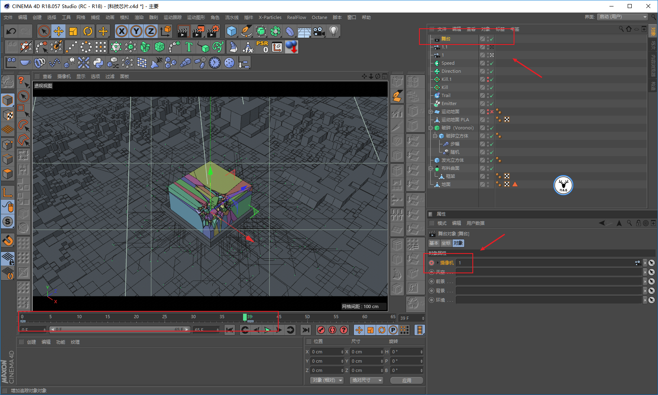
Task: Activate the Rotate tool in top toolbar
Action: (88, 31)
